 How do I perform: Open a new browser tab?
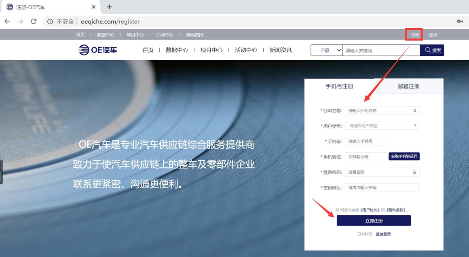(109, 7)
